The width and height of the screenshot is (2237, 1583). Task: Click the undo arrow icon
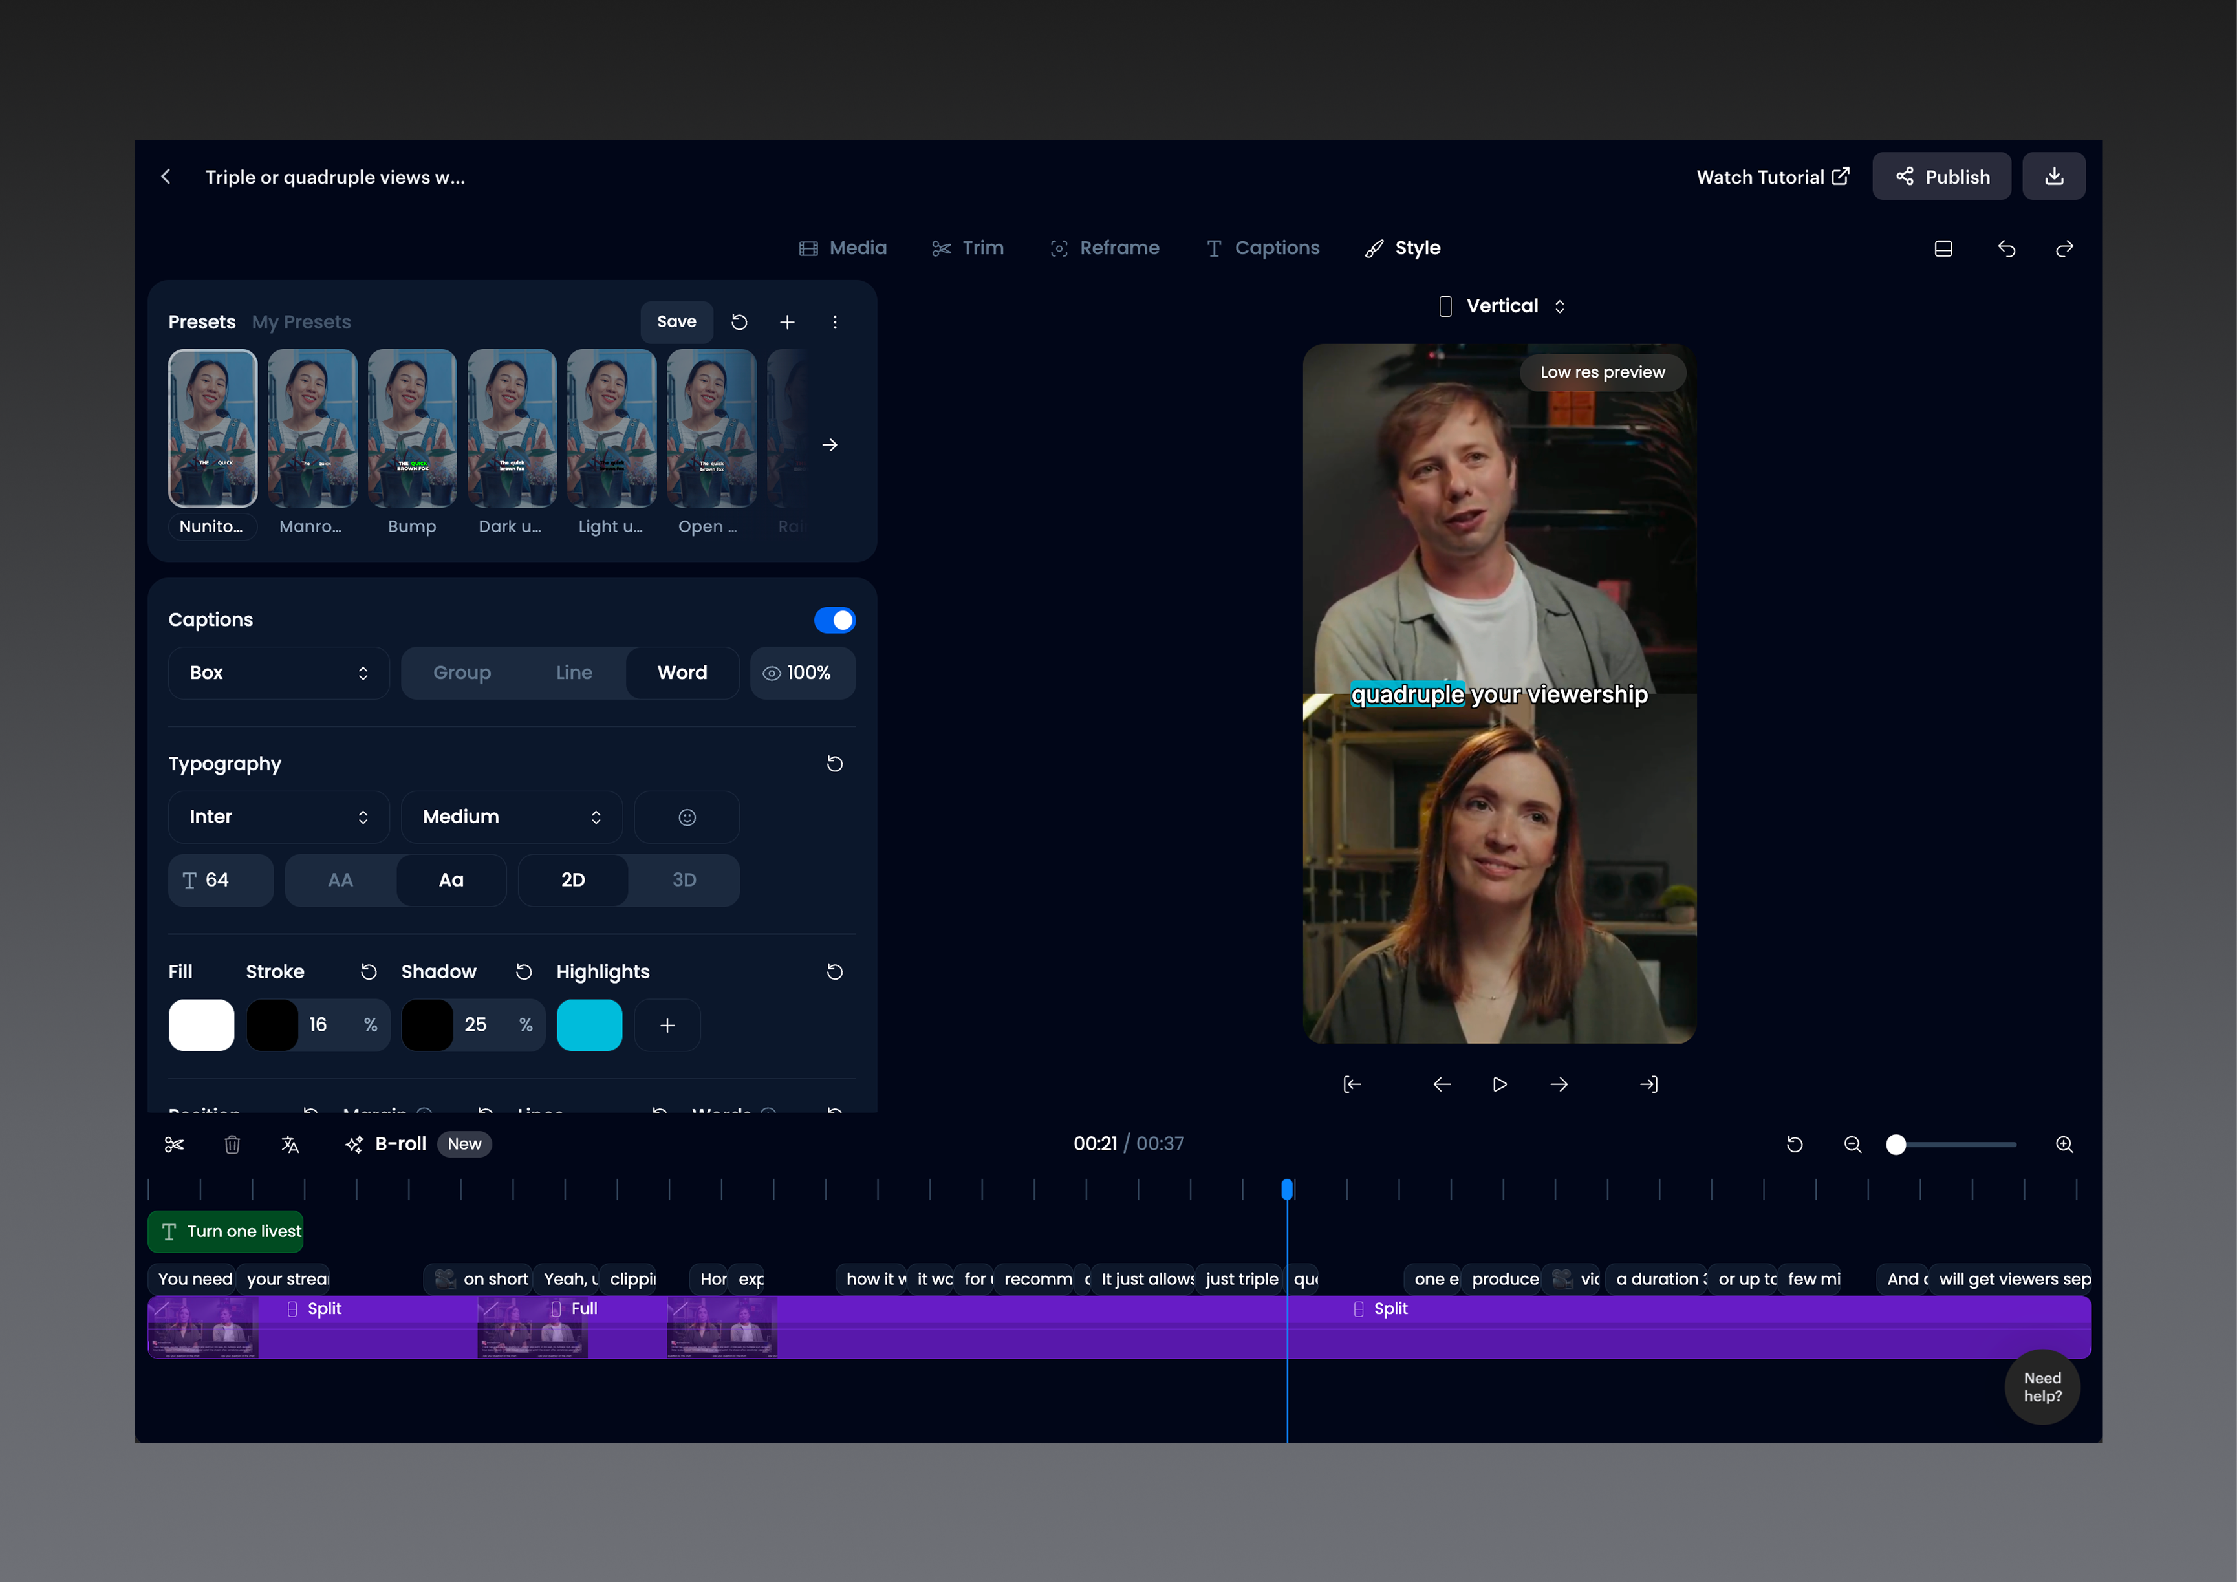(2006, 248)
